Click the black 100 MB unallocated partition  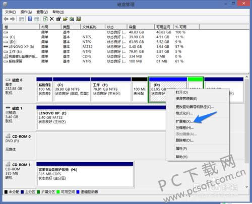[140, 89]
